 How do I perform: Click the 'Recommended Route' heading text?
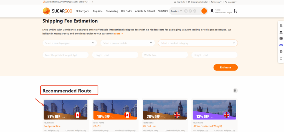[67, 91]
